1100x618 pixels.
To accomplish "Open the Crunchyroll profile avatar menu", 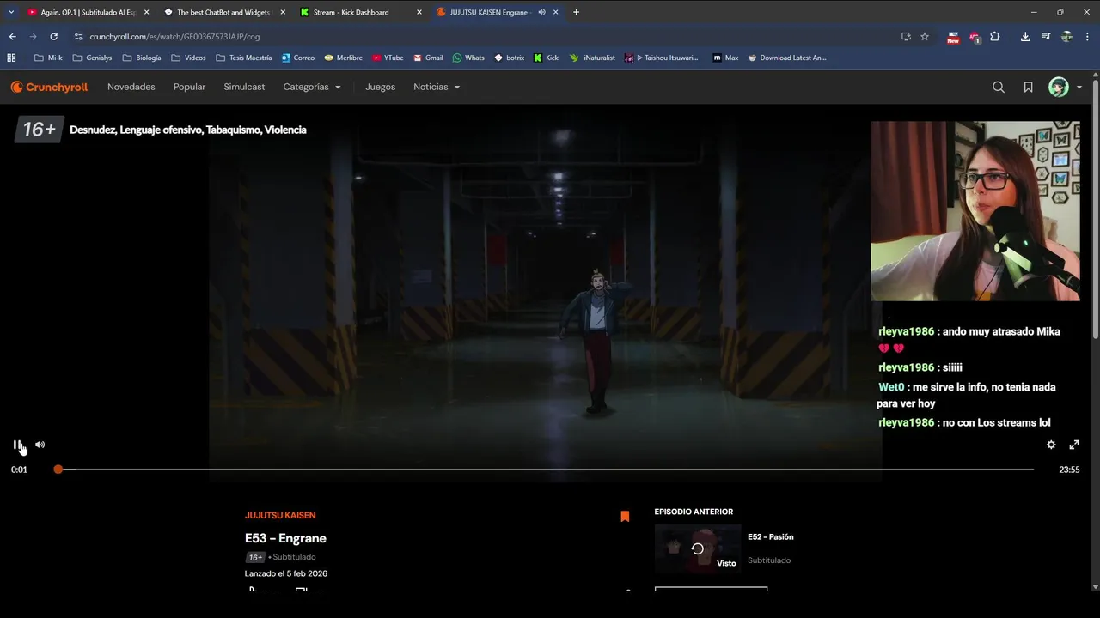I will [x=1065, y=87].
